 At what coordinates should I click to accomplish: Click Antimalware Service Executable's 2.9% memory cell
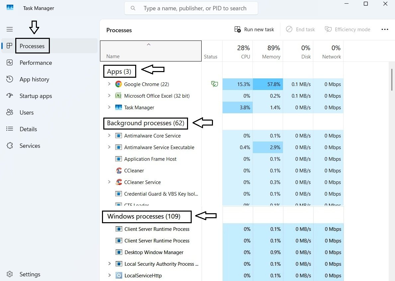coord(268,147)
